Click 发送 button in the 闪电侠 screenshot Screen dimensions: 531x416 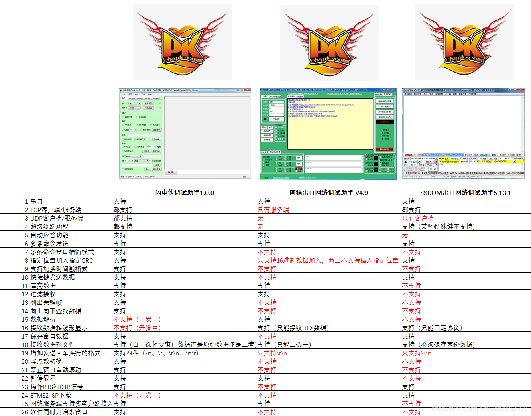click(171, 172)
